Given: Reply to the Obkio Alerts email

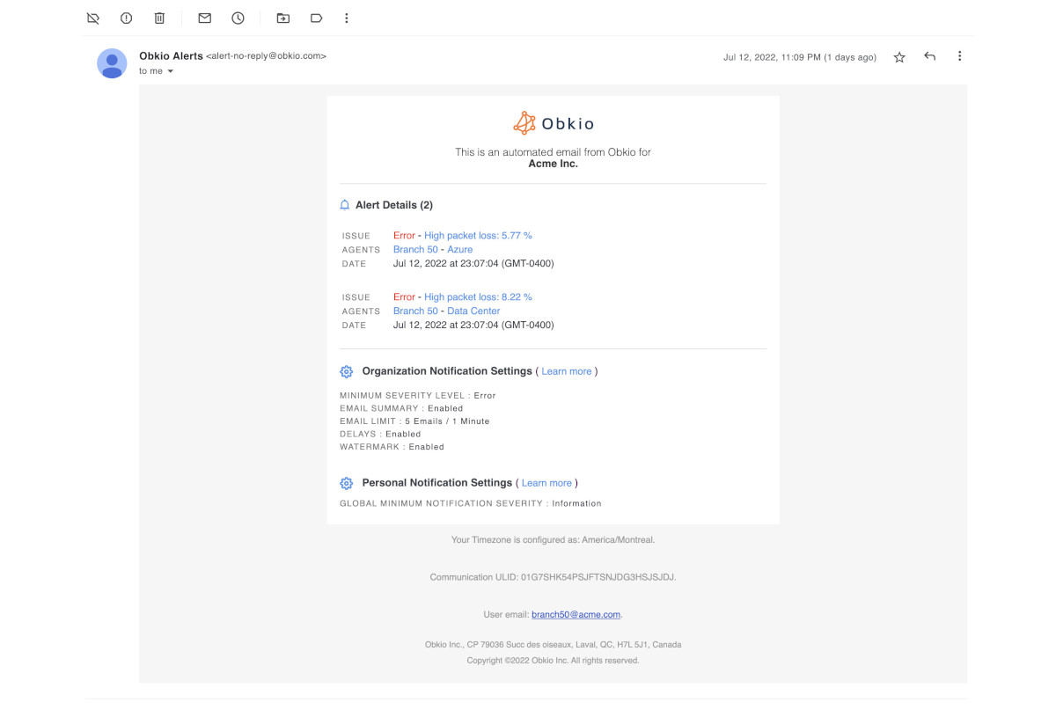Looking at the screenshot, I should [x=929, y=55].
